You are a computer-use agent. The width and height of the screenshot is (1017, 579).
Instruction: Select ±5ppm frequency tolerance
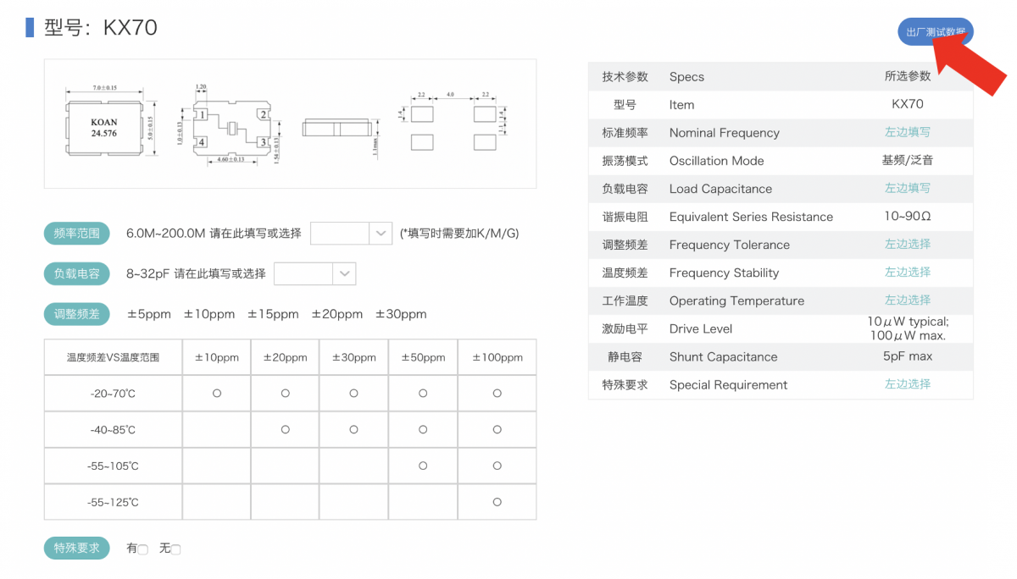149,314
